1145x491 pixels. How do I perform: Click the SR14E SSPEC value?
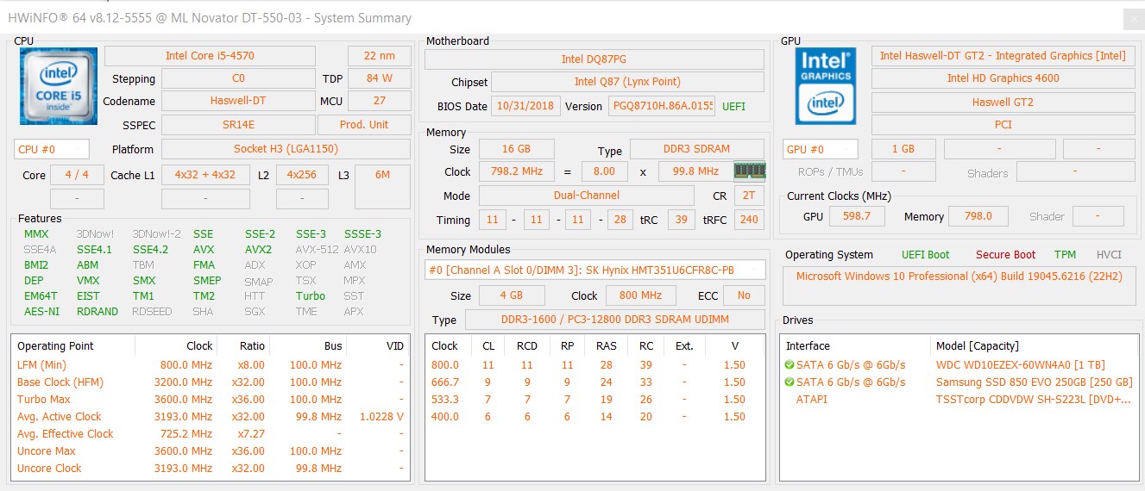237,124
